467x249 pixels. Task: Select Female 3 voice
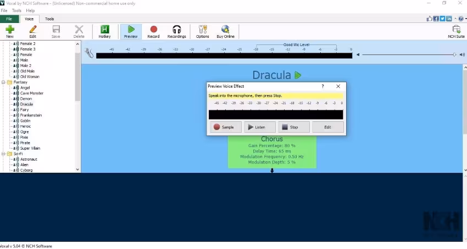click(27, 49)
